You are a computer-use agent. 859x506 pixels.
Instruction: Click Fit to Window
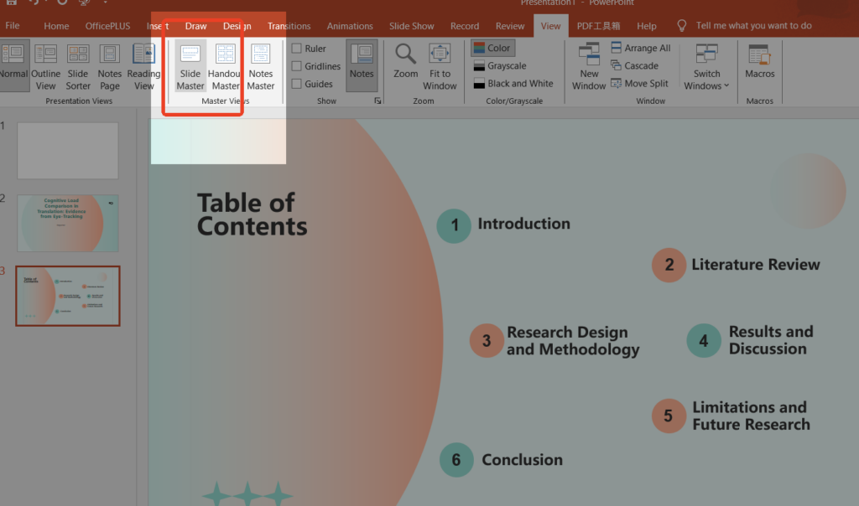click(440, 66)
